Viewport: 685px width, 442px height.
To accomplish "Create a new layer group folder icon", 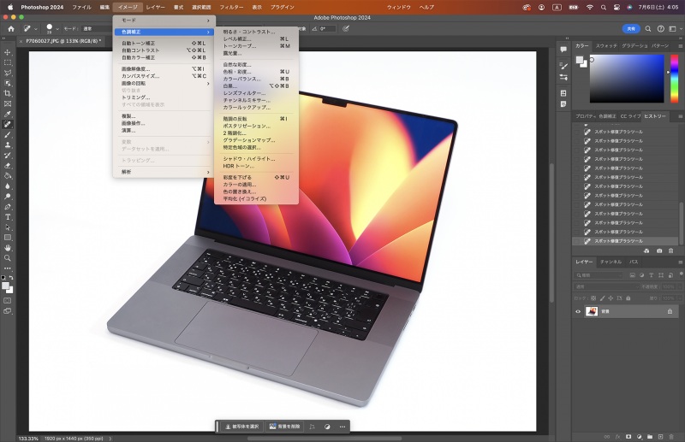I will (650, 436).
